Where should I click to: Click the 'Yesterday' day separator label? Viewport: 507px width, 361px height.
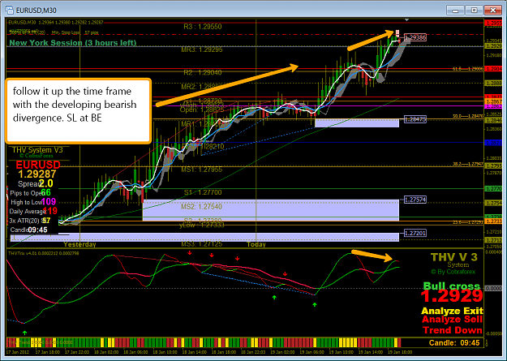point(79,244)
